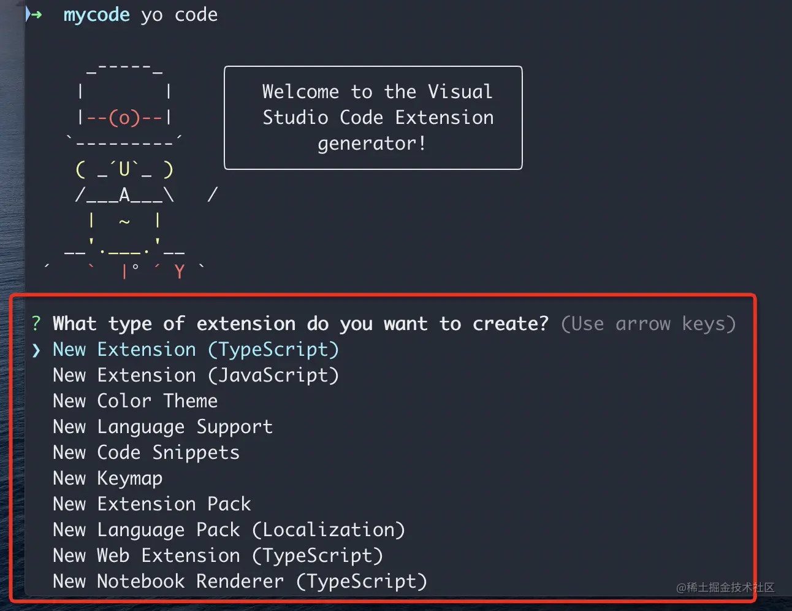
Task: Pick the New Color Theme entry
Action: click(x=135, y=401)
